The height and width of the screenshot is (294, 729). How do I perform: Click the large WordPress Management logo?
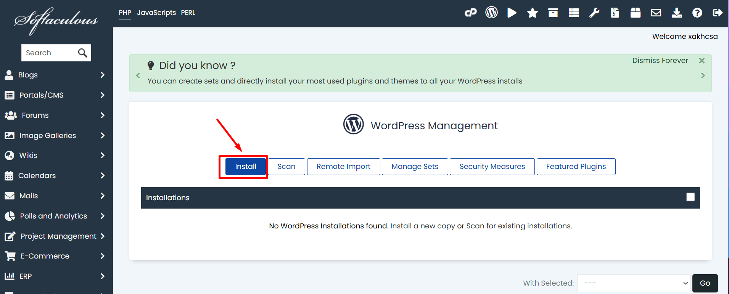click(353, 124)
